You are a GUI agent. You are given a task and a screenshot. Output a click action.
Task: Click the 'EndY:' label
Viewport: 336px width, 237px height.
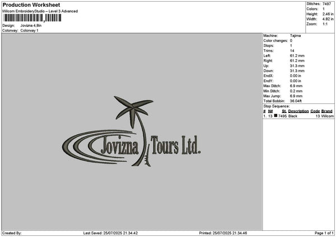tap(268, 81)
